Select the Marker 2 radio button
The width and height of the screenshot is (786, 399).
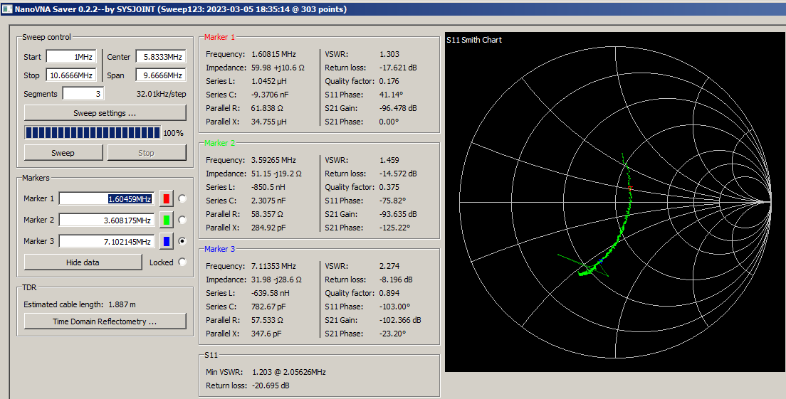point(182,220)
